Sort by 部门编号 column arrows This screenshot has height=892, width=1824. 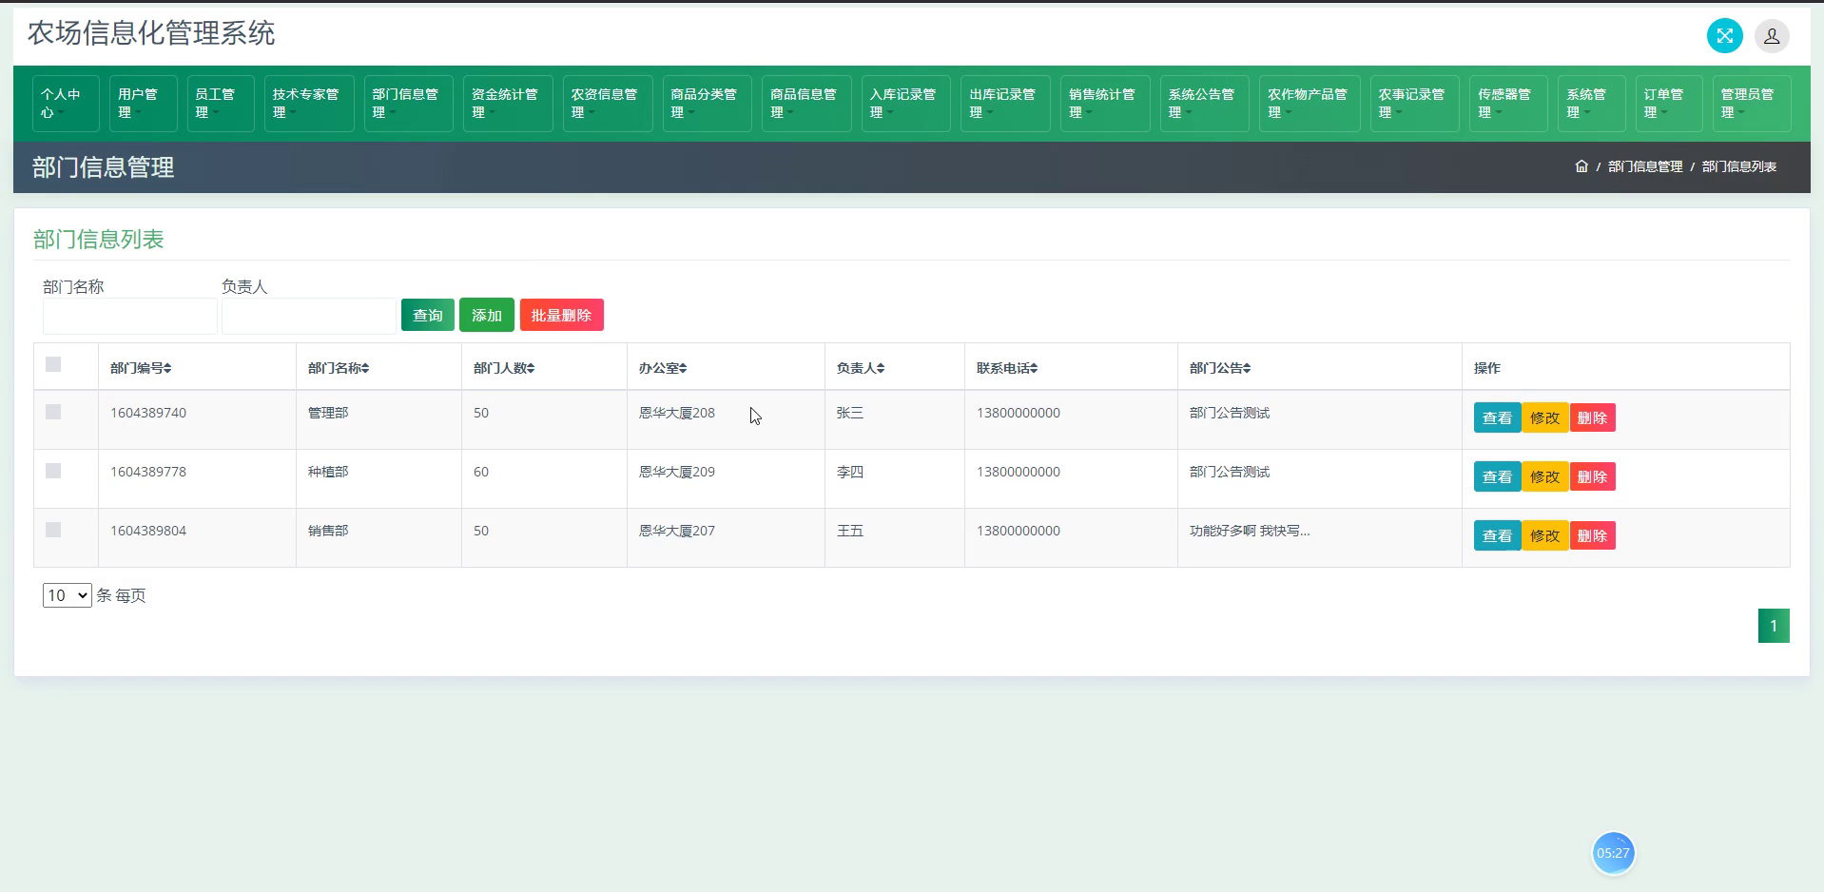point(167,368)
